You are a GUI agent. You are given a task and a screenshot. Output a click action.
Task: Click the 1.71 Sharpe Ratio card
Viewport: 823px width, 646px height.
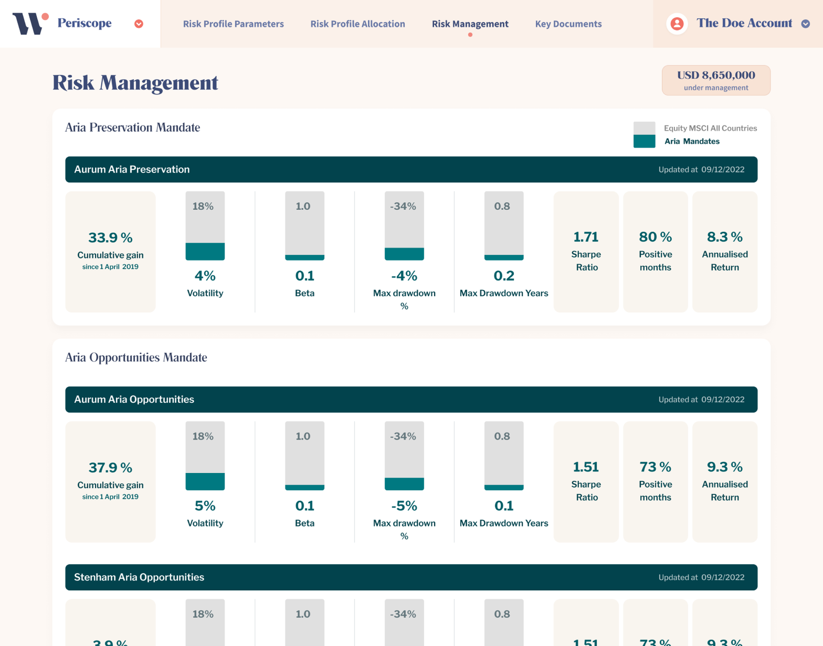[x=586, y=251]
